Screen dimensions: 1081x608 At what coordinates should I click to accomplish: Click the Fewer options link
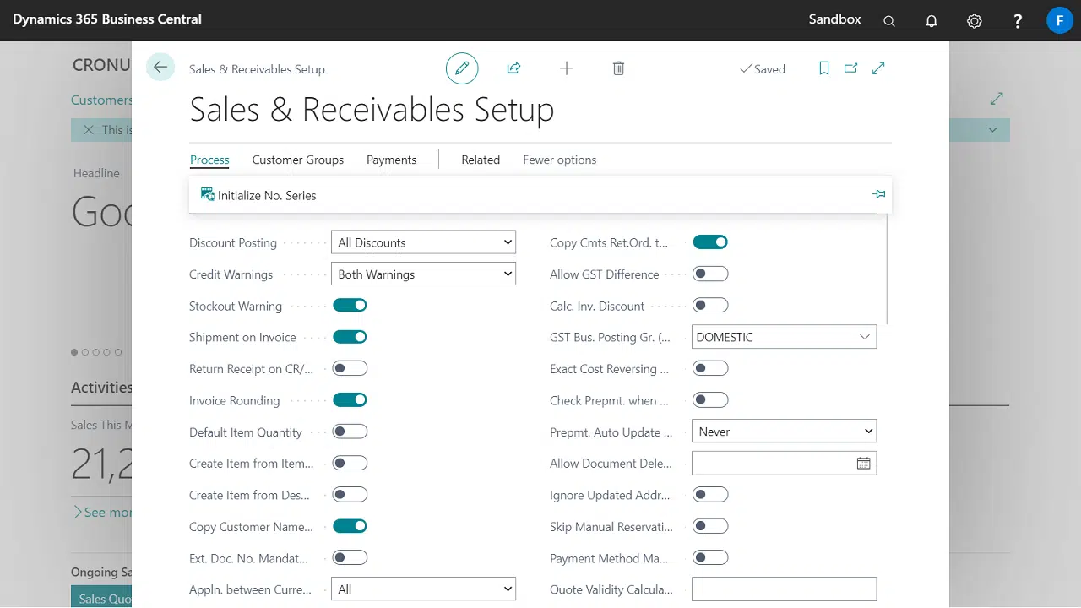point(559,160)
